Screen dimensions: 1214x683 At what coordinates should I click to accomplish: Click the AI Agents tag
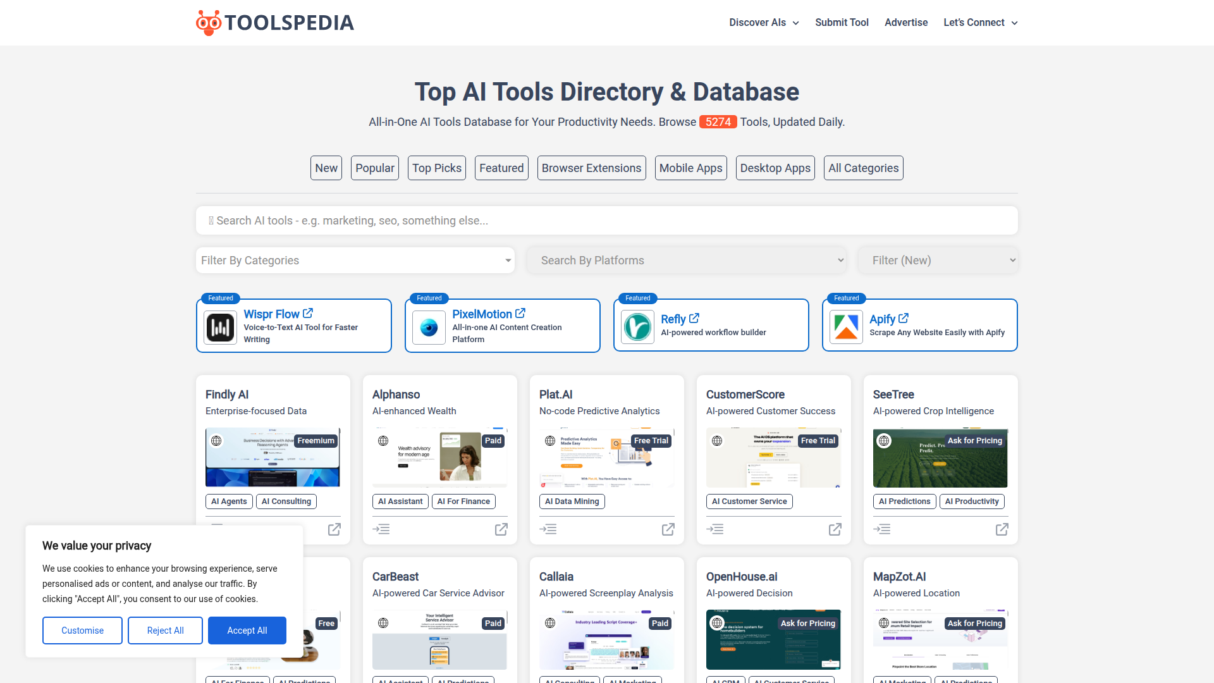(x=229, y=501)
